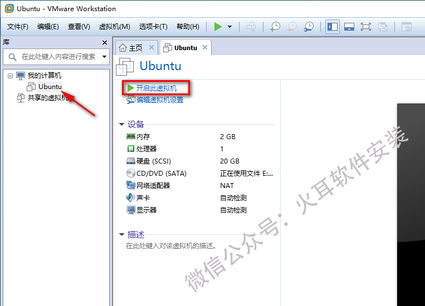Open the 虚拟机(M) menu
Screen dimensions: 425x306
[x=114, y=27]
